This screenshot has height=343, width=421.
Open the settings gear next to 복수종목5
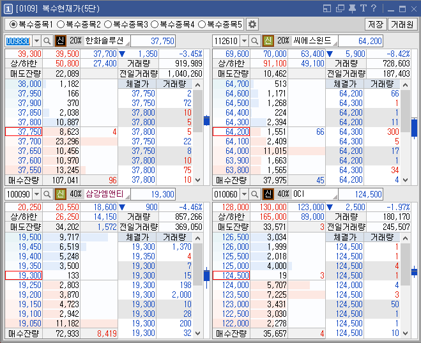click(x=252, y=25)
